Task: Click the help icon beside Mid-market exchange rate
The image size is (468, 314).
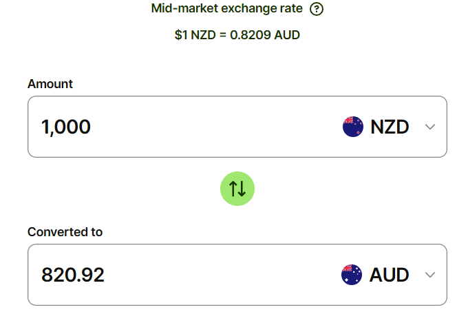Action: point(317,9)
